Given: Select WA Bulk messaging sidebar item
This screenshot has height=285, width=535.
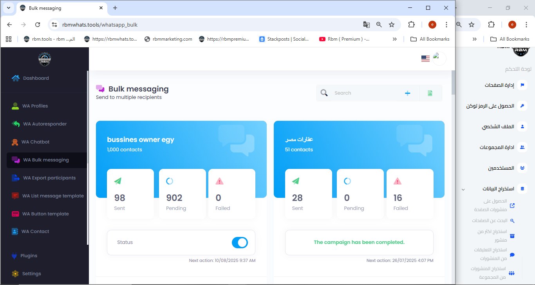Looking at the screenshot, I should click(46, 160).
